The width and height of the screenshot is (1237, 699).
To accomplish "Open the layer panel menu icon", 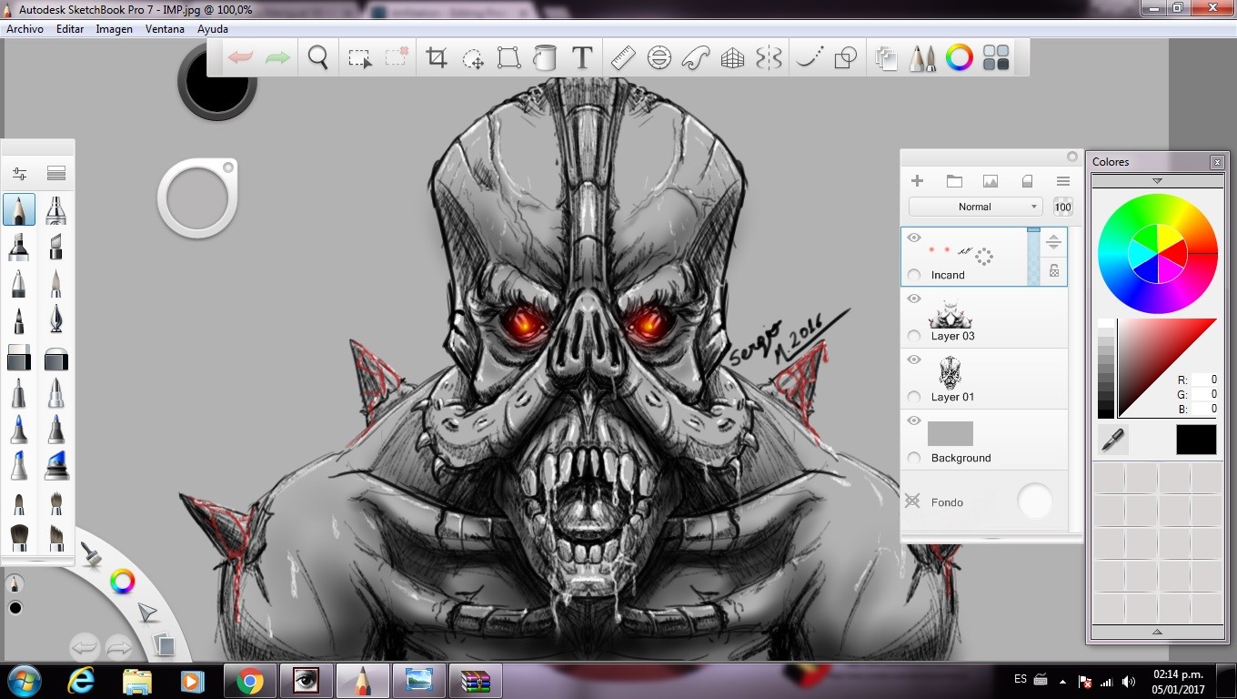I will pos(1062,181).
